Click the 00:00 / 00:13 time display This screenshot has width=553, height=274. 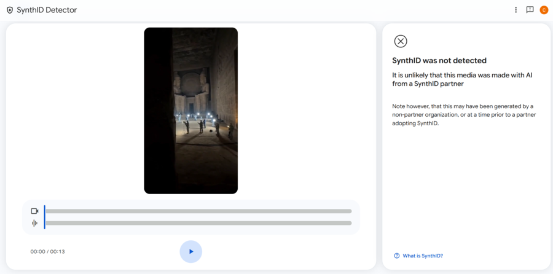pyautogui.click(x=47, y=252)
